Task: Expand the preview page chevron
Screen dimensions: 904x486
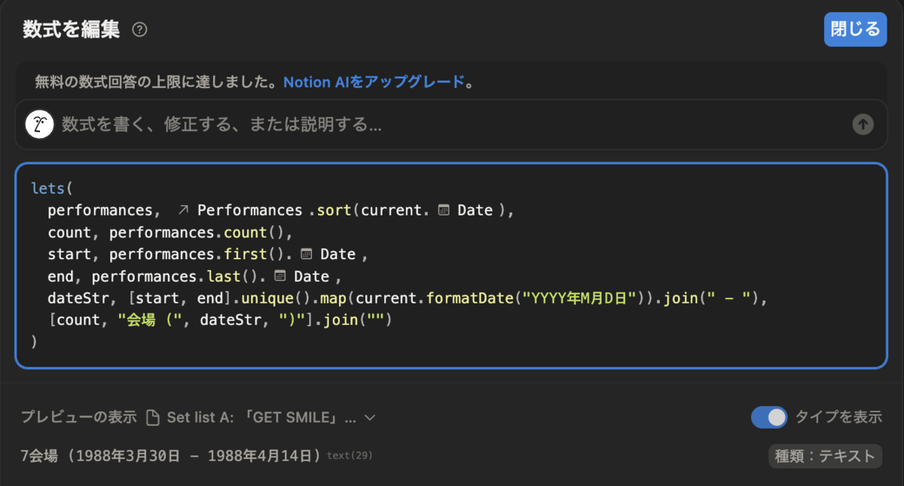Action: point(369,417)
